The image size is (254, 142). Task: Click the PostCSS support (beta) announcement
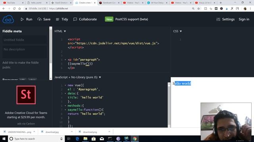(x=131, y=19)
